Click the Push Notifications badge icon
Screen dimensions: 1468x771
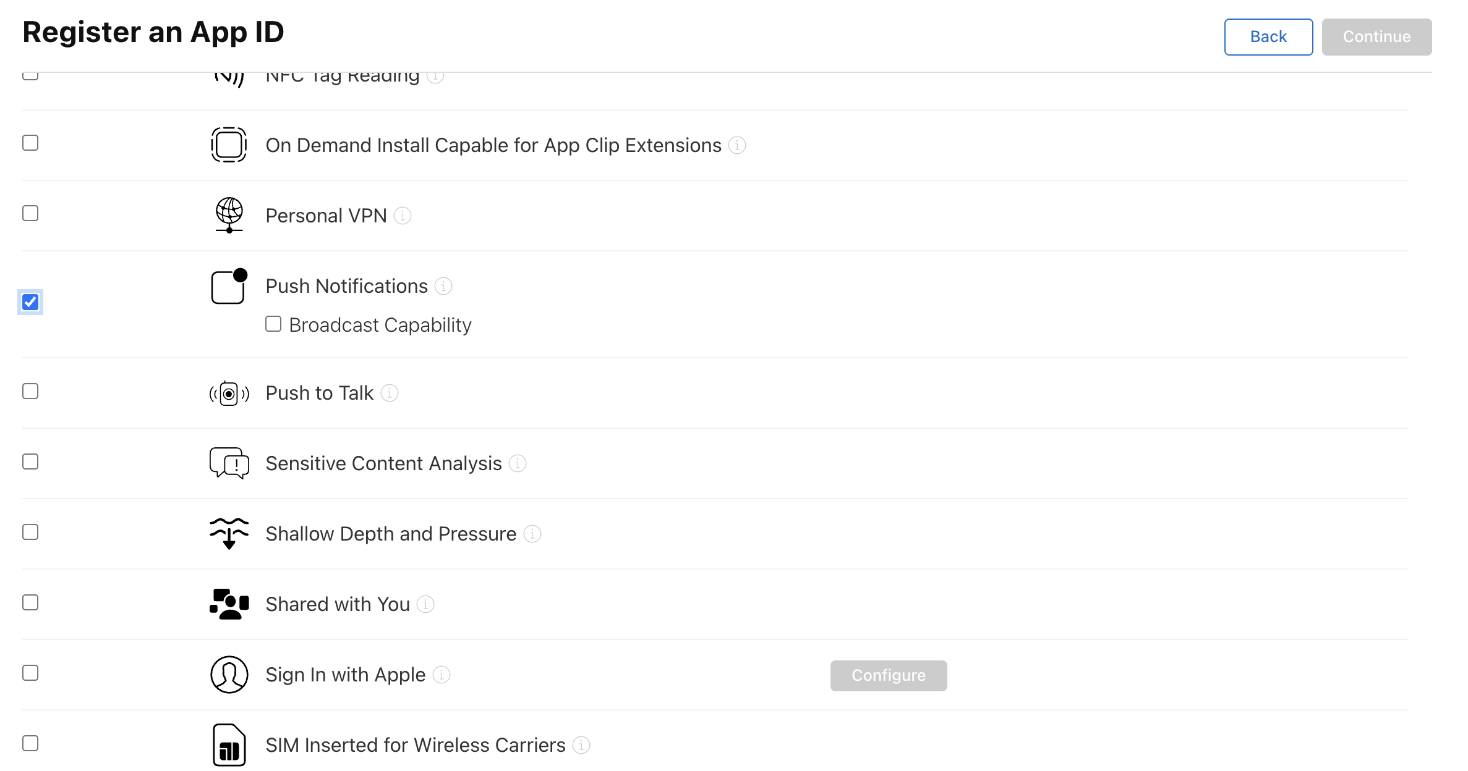(x=229, y=287)
